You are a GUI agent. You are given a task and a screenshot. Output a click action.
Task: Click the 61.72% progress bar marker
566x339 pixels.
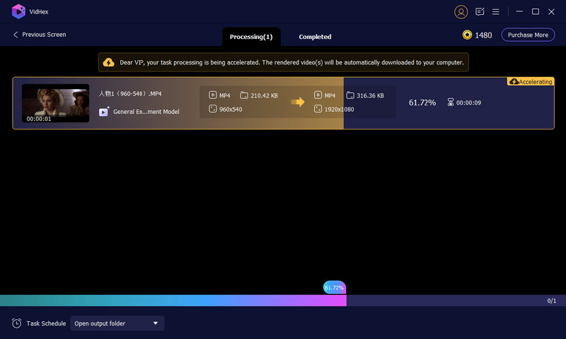334,287
